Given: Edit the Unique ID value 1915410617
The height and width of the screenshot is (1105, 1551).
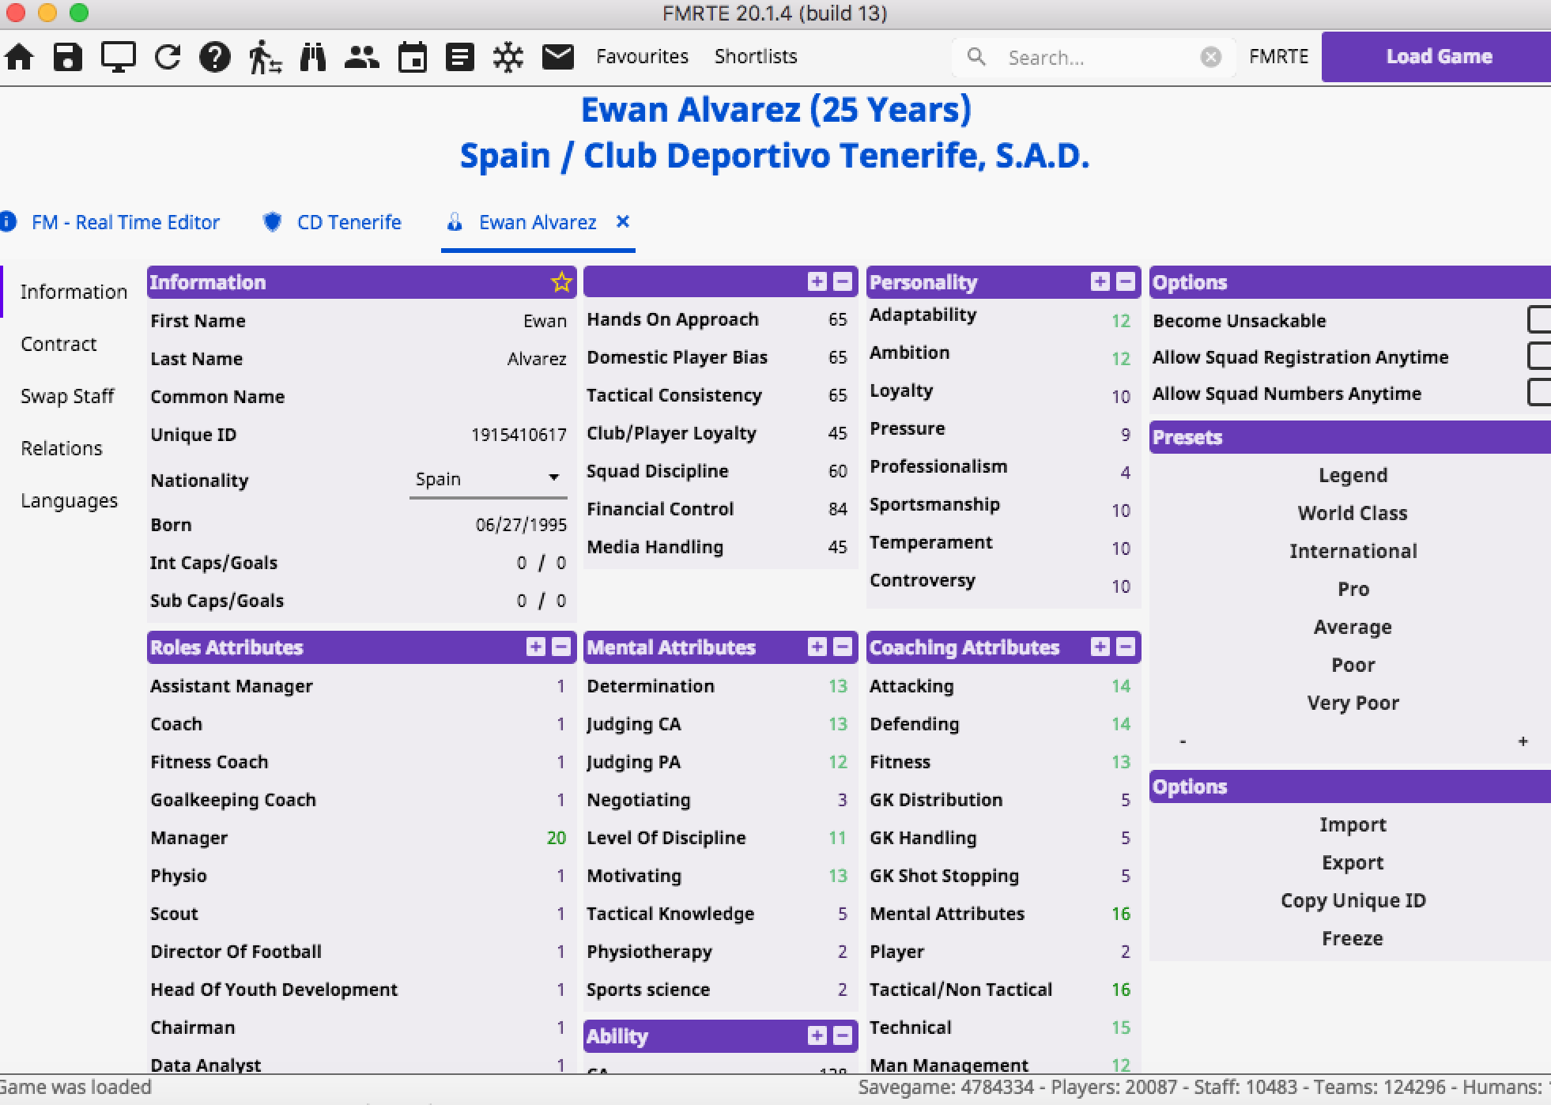Looking at the screenshot, I should [x=519, y=435].
